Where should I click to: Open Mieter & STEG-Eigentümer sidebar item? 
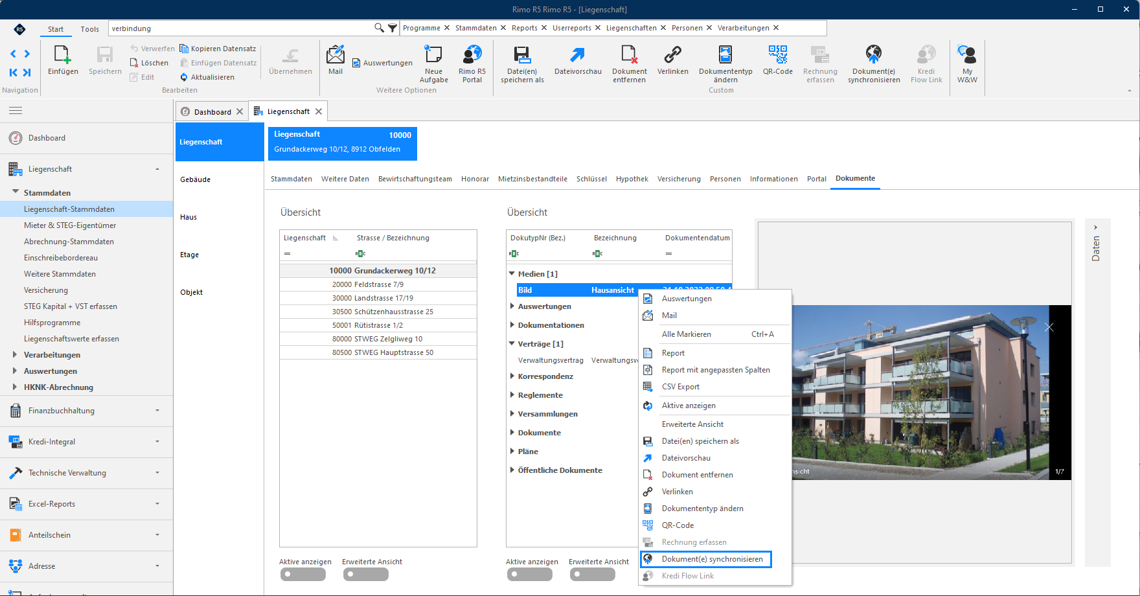click(x=70, y=225)
